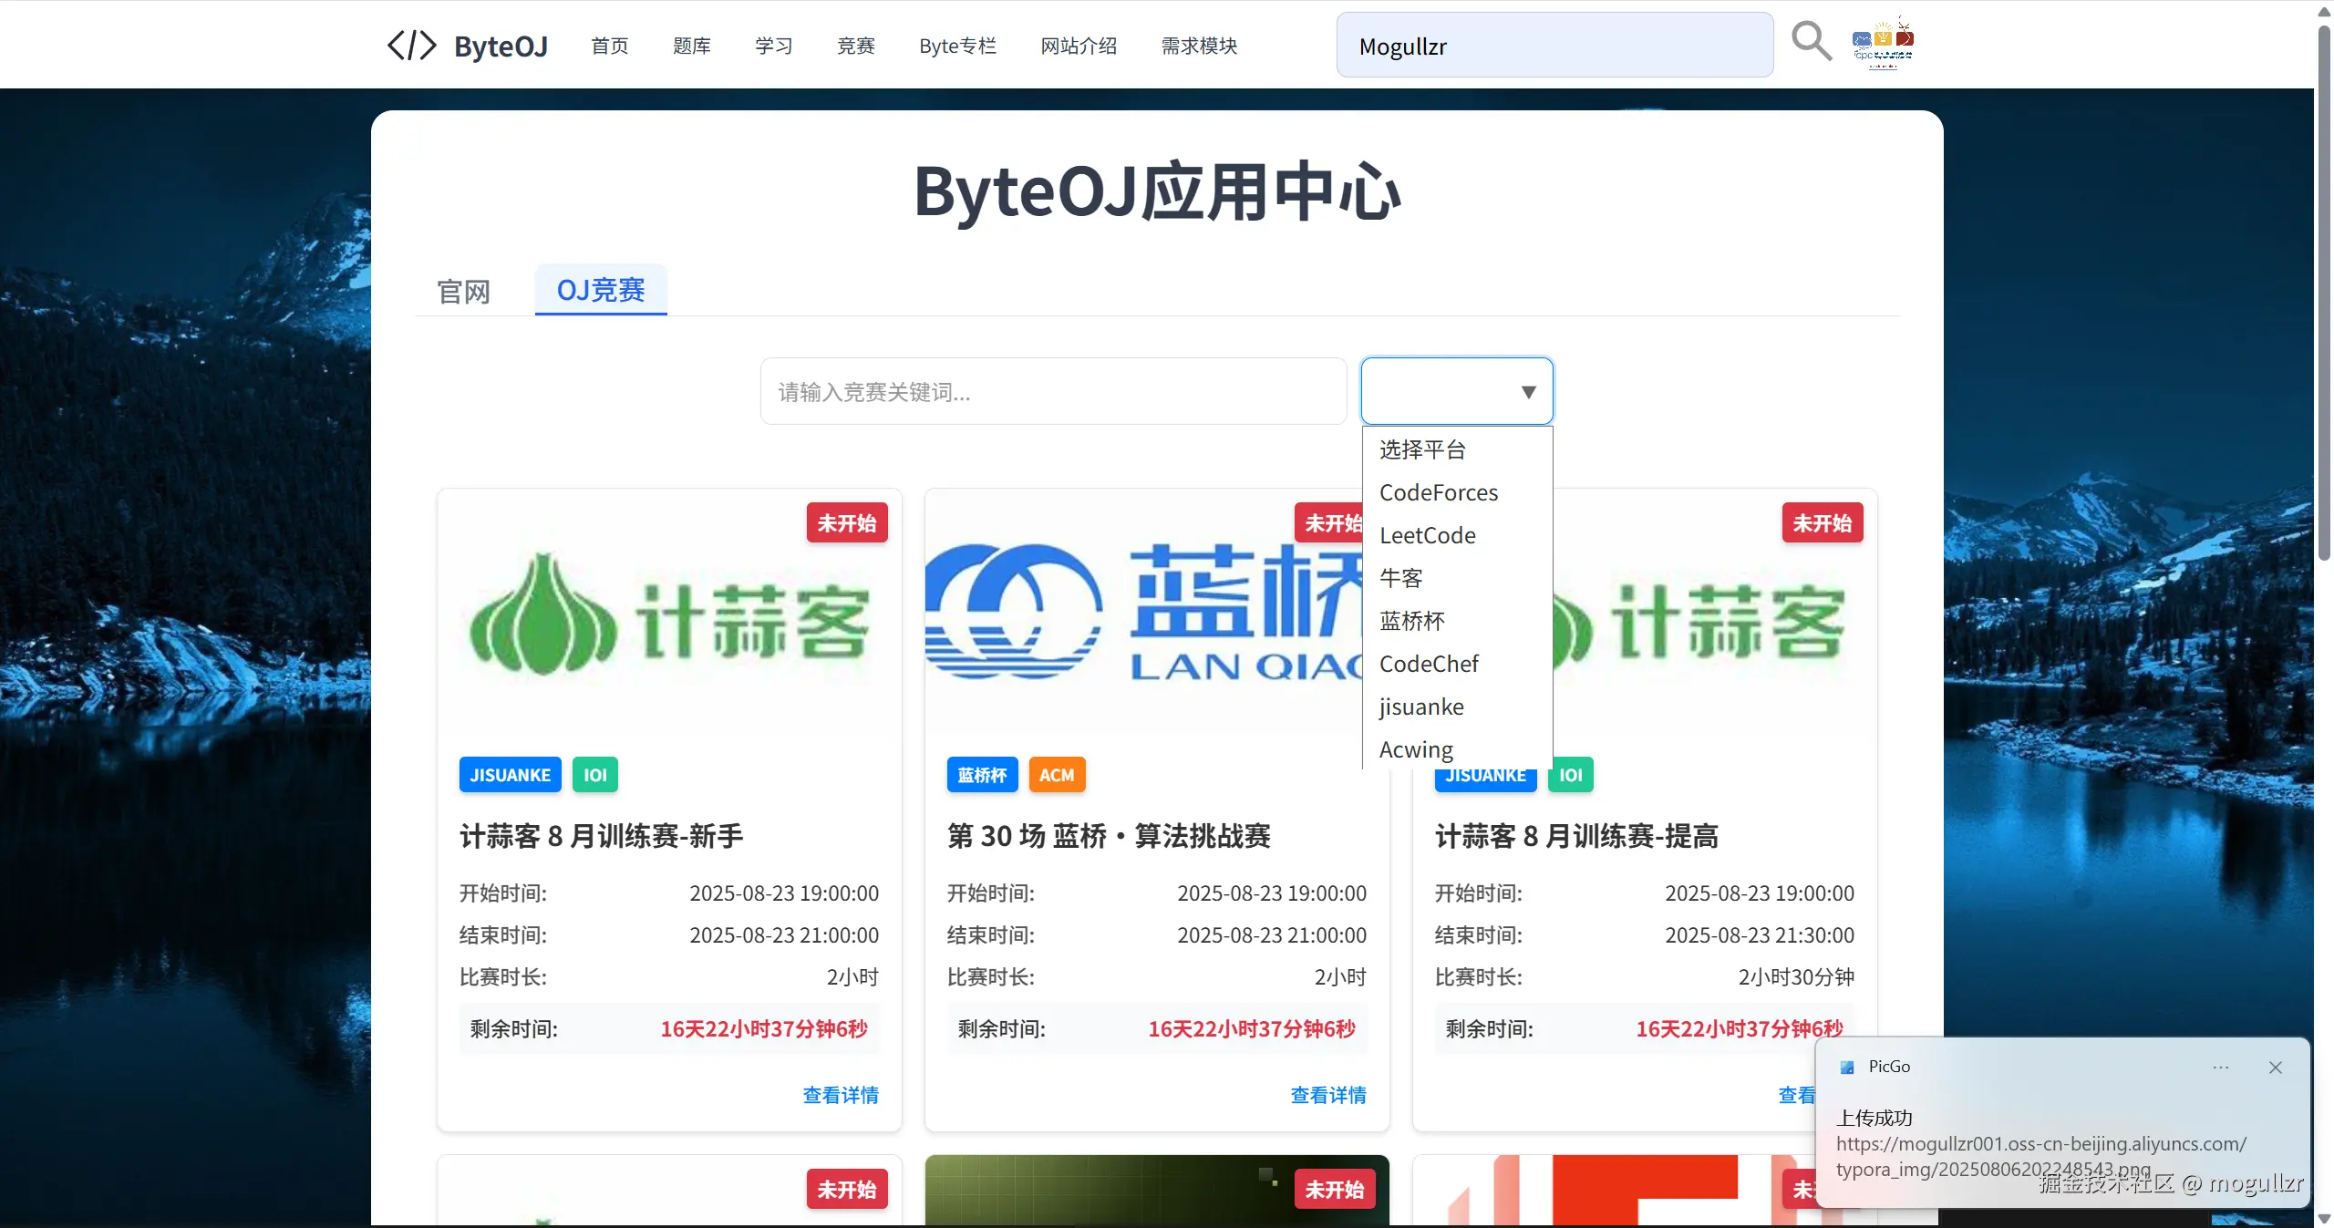Image resolution: width=2334 pixels, height=1228 pixels.
Task: Switch to the 官网 tab
Action: click(463, 292)
